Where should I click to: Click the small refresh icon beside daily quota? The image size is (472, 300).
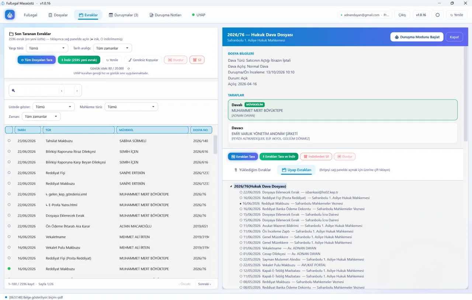[x=129, y=68]
